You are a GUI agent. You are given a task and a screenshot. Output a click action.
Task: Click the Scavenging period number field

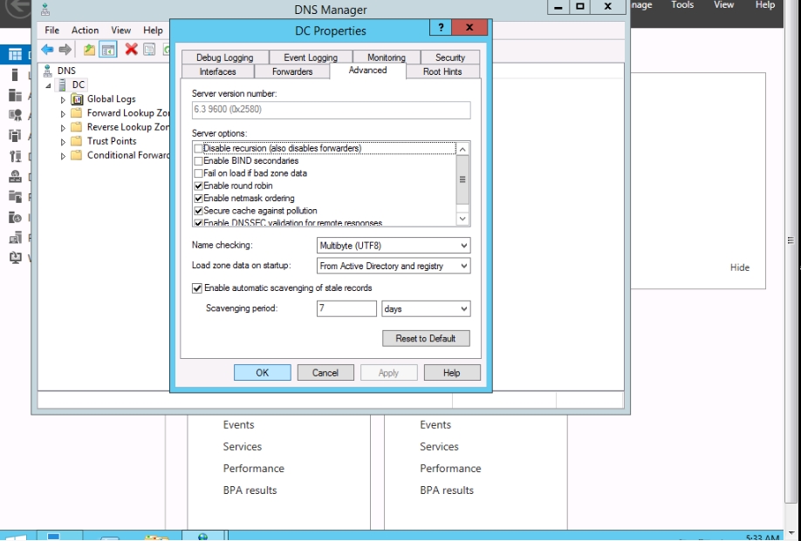346,308
